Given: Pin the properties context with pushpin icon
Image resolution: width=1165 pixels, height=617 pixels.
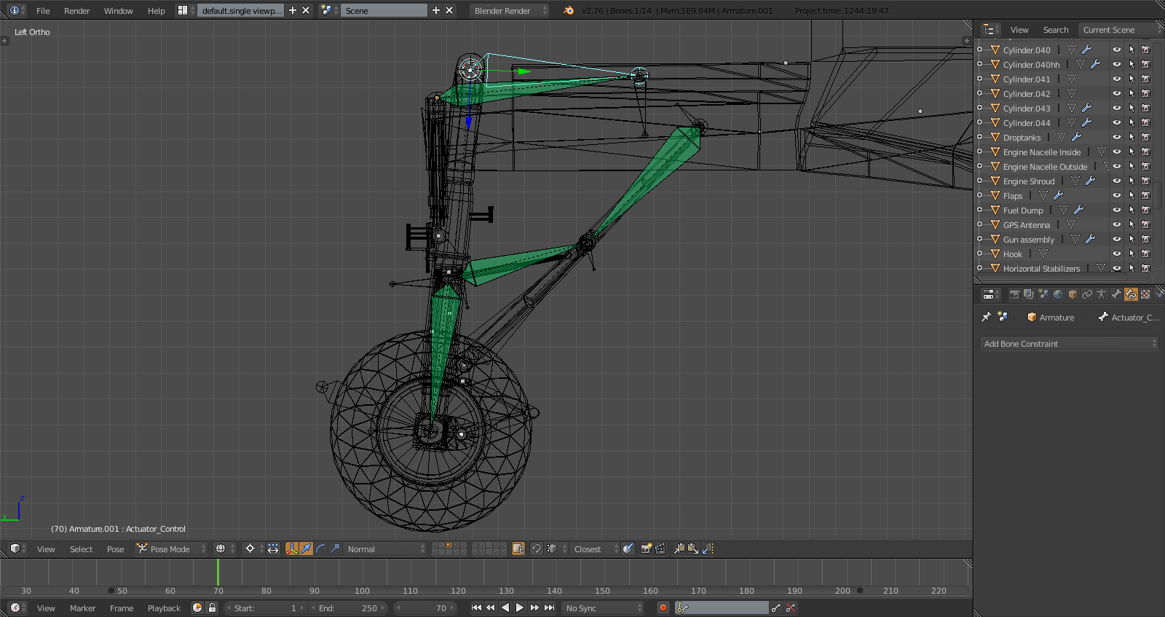Looking at the screenshot, I should tap(986, 317).
